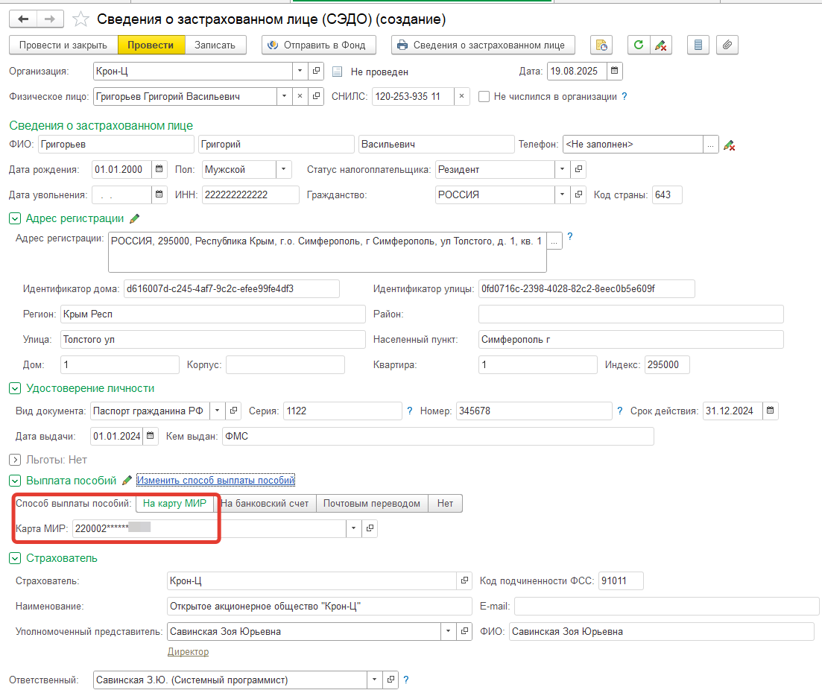Screen dimensions: 822x693
Task: Collapse the Удостоверение личности section
Action: 14,388
